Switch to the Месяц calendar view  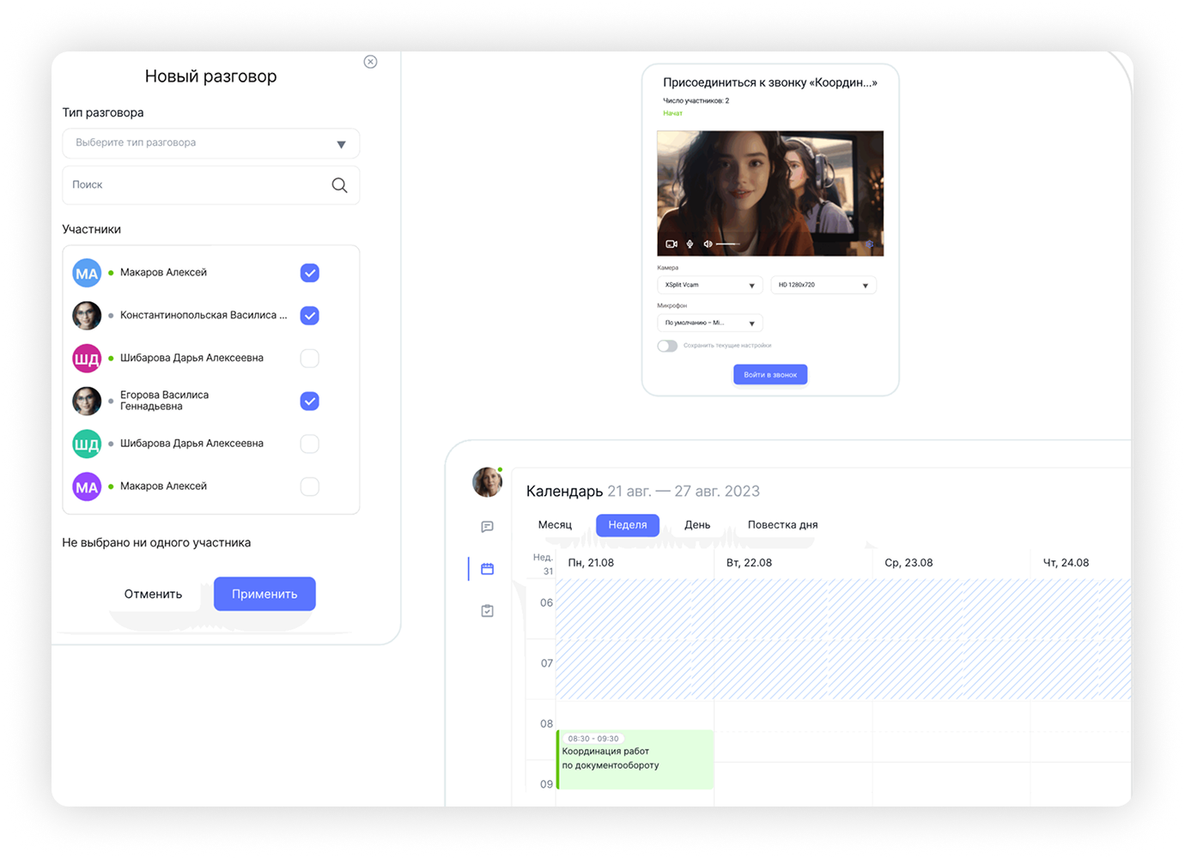[x=555, y=525]
